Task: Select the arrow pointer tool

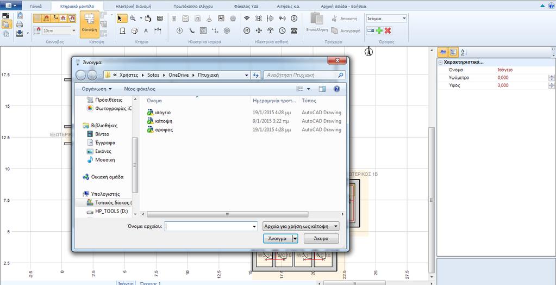Action: point(121,18)
